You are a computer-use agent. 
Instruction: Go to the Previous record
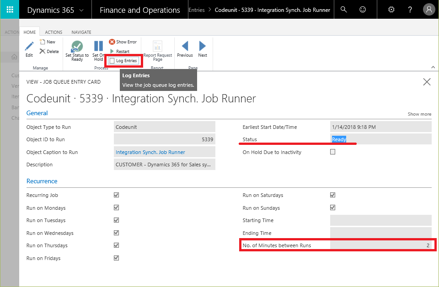click(185, 49)
